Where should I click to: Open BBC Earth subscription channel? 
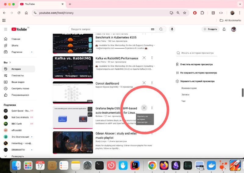[x=18, y=124]
